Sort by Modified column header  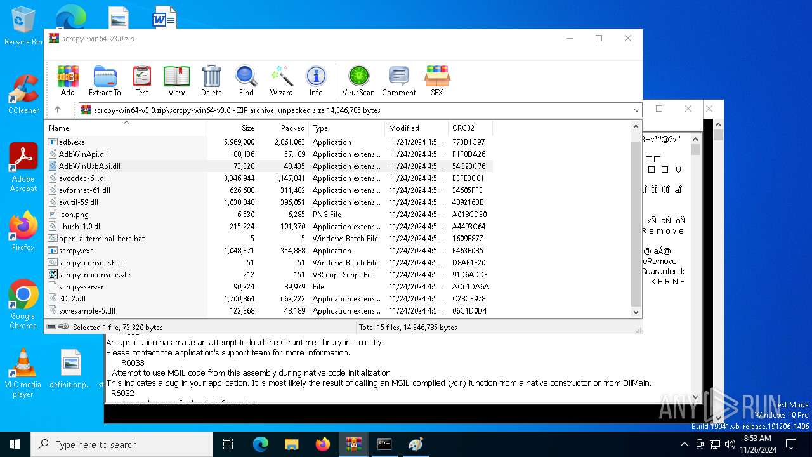416,128
